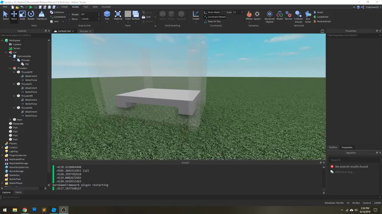
Task: Open the Material picker icon
Action: [118, 15]
